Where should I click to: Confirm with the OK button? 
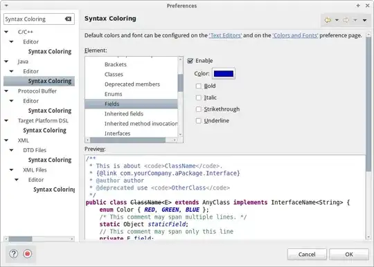[x=349, y=255]
